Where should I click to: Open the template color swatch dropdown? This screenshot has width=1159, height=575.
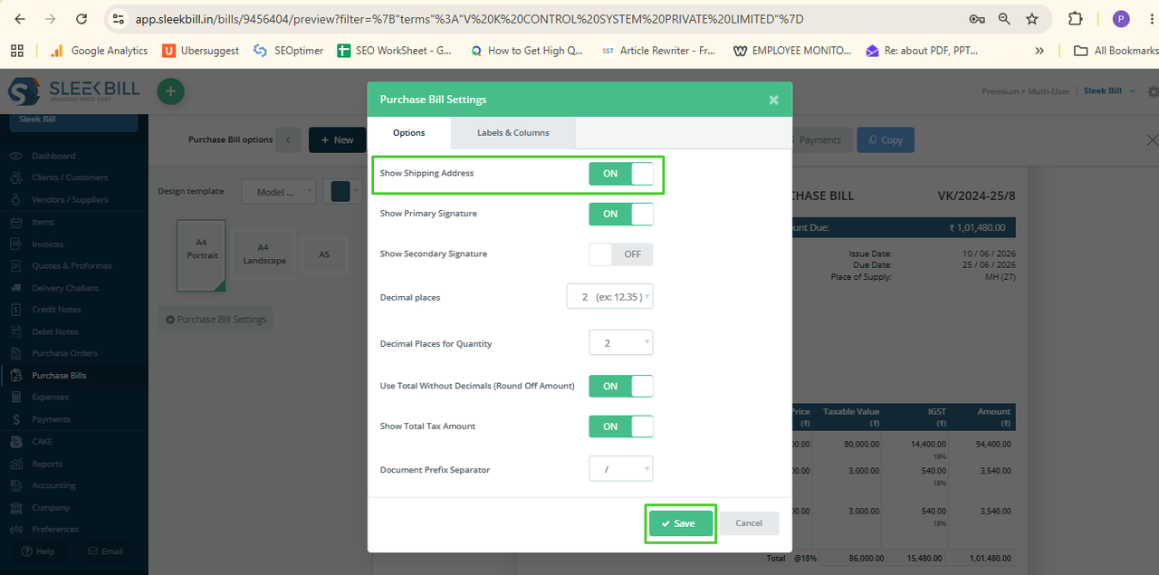(x=345, y=192)
